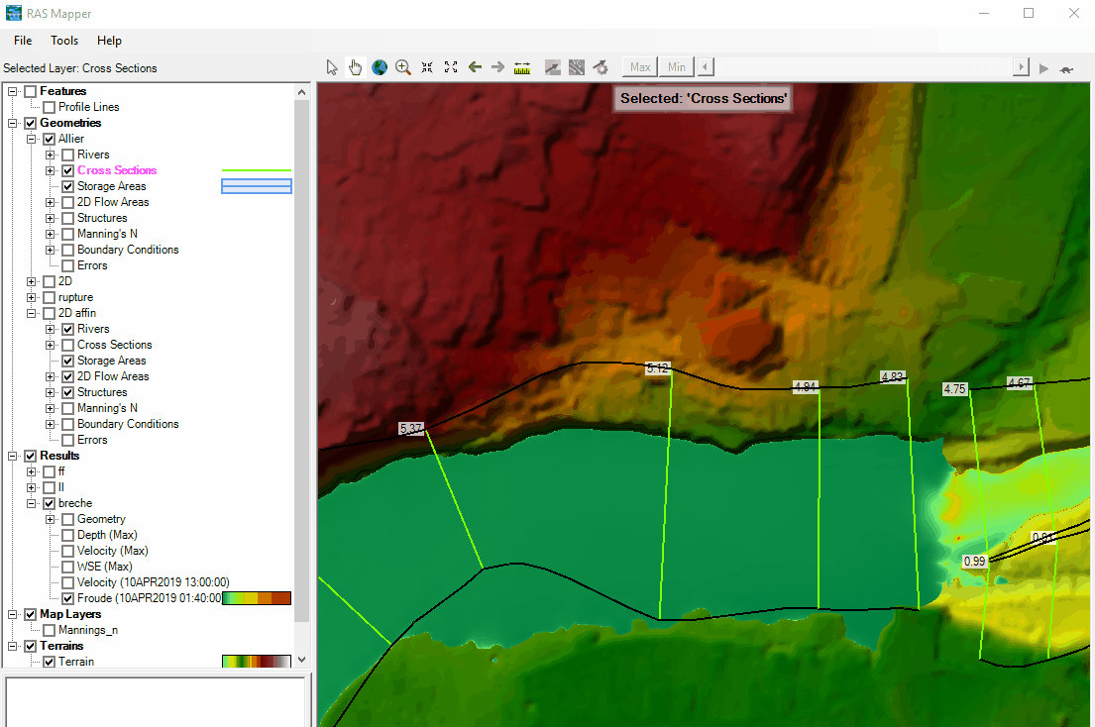
Task: Collapse the breche results node
Action: [x=32, y=503]
